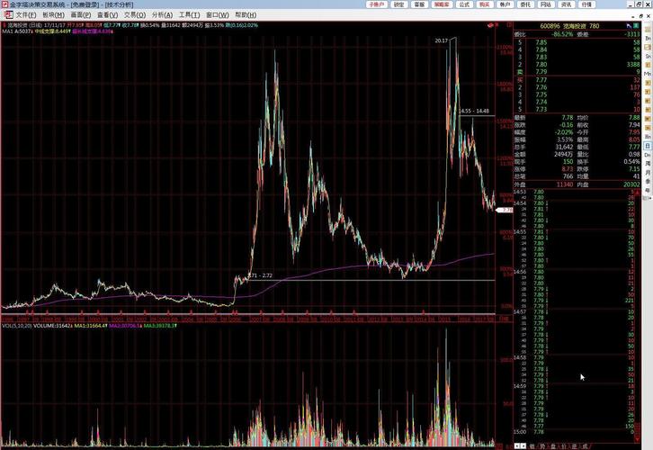Click the 委比 value -86.52%
Screen dimensions: 653x450
point(562,34)
